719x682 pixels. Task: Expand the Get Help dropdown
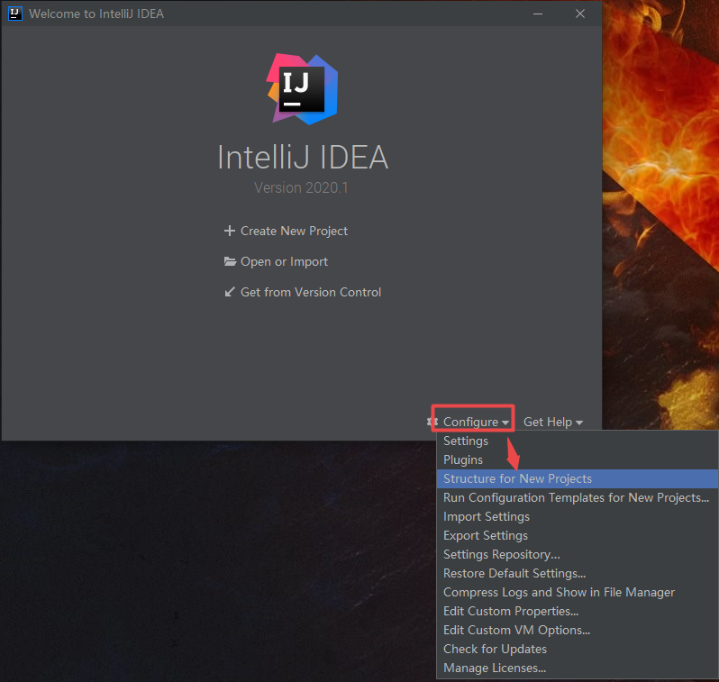pyautogui.click(x=553, y=422)
